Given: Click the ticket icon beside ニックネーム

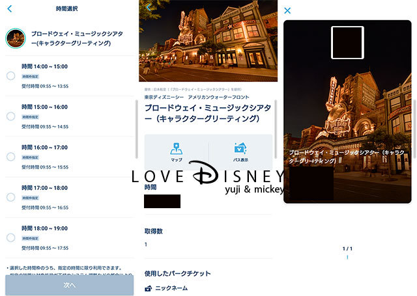Looking at the screenshot, I should coord(149,288).
